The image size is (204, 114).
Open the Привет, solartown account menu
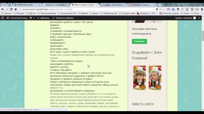point(186,18)
